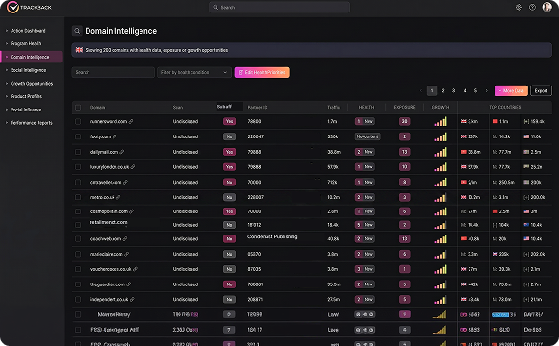Open the link icon beside runnersworld.com

[131, 122]
